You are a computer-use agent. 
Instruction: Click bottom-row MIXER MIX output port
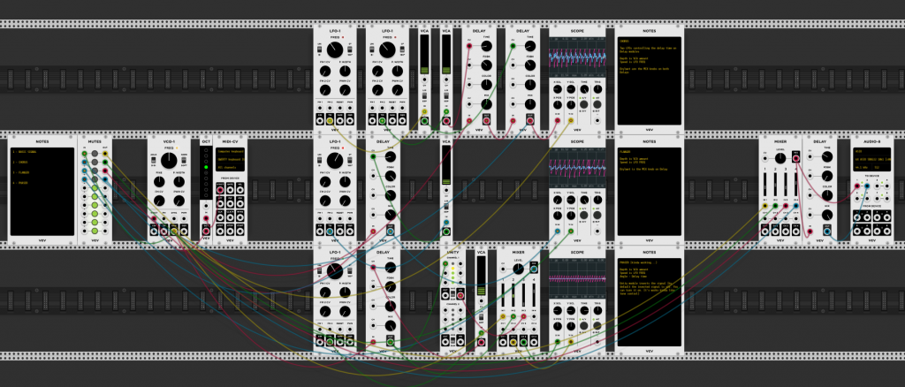tap(534, 269)
